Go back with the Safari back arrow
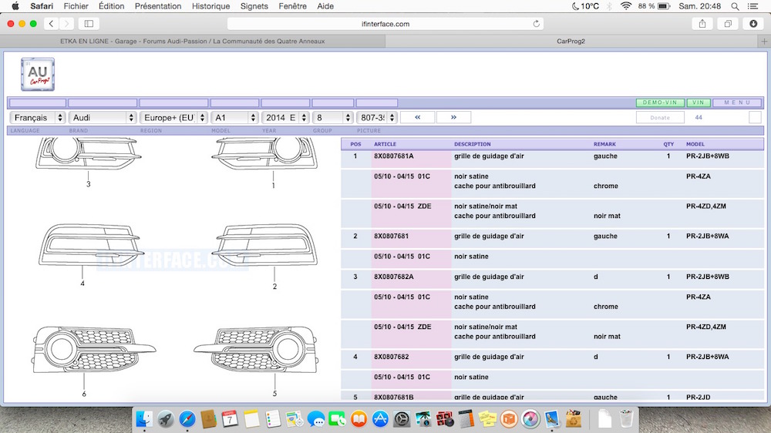The width and height of the screenshot is (771, 433). 51,24
